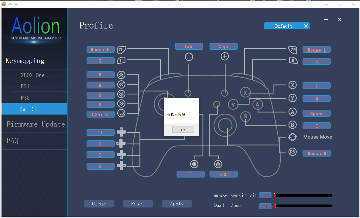360x218 pixels.
Task: Click the R bumper icon
Action: point(293,61)
